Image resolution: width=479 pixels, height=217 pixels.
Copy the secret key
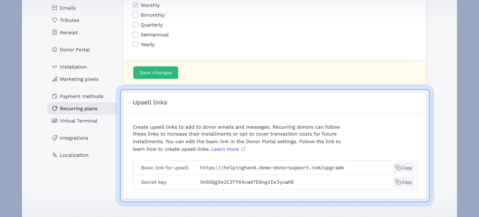point(404,182)
